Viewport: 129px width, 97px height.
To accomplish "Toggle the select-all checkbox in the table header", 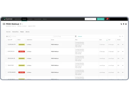I will (x=6, y=40).
